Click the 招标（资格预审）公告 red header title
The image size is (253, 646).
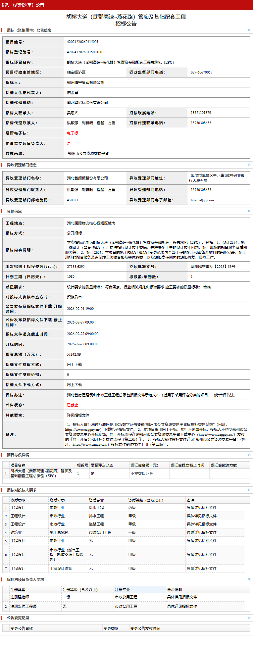(x=23, y=5)
